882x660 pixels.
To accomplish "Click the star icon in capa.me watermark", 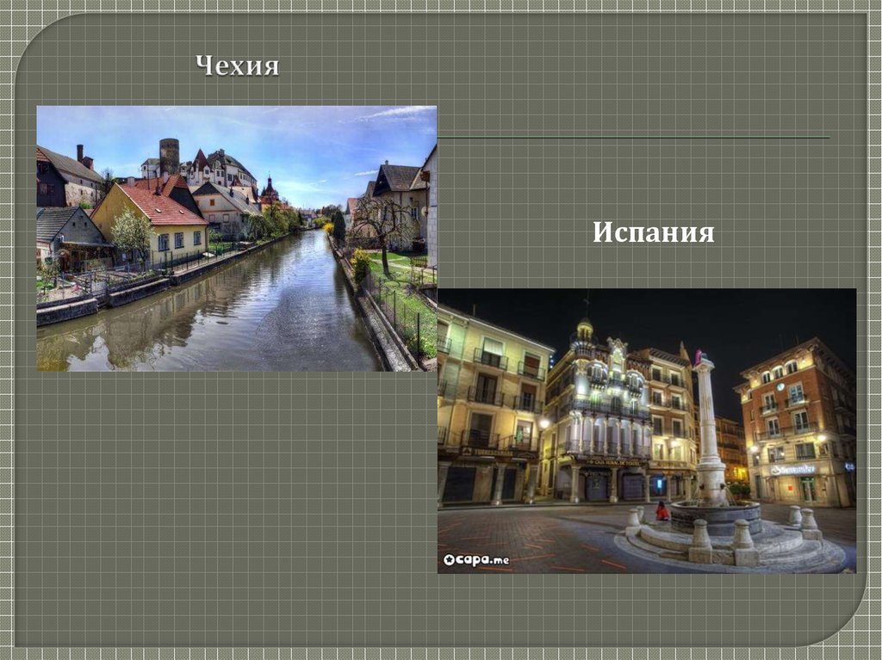I will [x=449, y=560].
